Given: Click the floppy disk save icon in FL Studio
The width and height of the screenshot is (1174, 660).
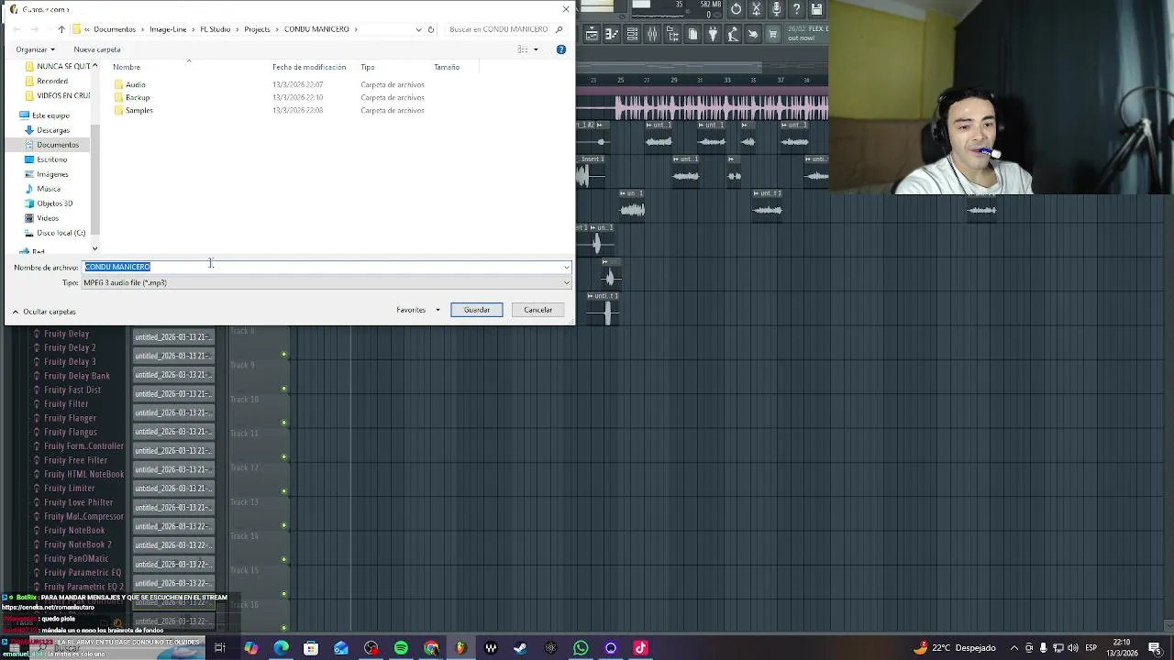Looking at the screenshot, I should [816, 9].
